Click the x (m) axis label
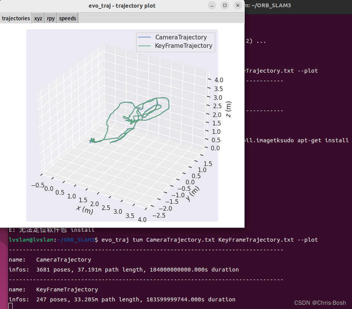 click(x=85, y=210)
